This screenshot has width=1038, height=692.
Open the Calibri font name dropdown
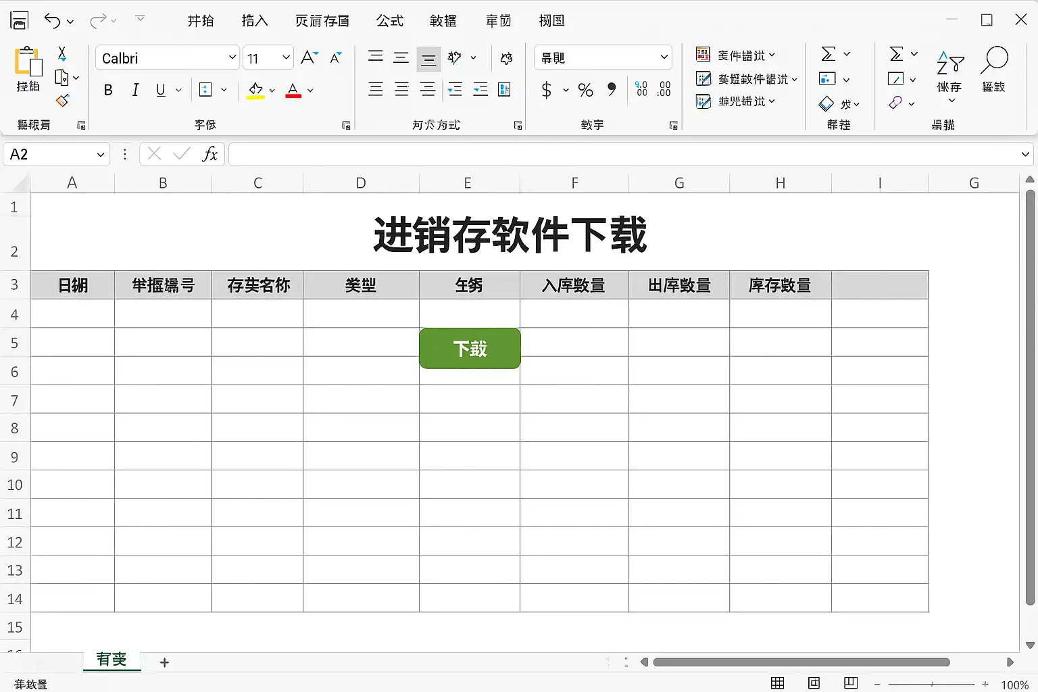pos(232,58)
